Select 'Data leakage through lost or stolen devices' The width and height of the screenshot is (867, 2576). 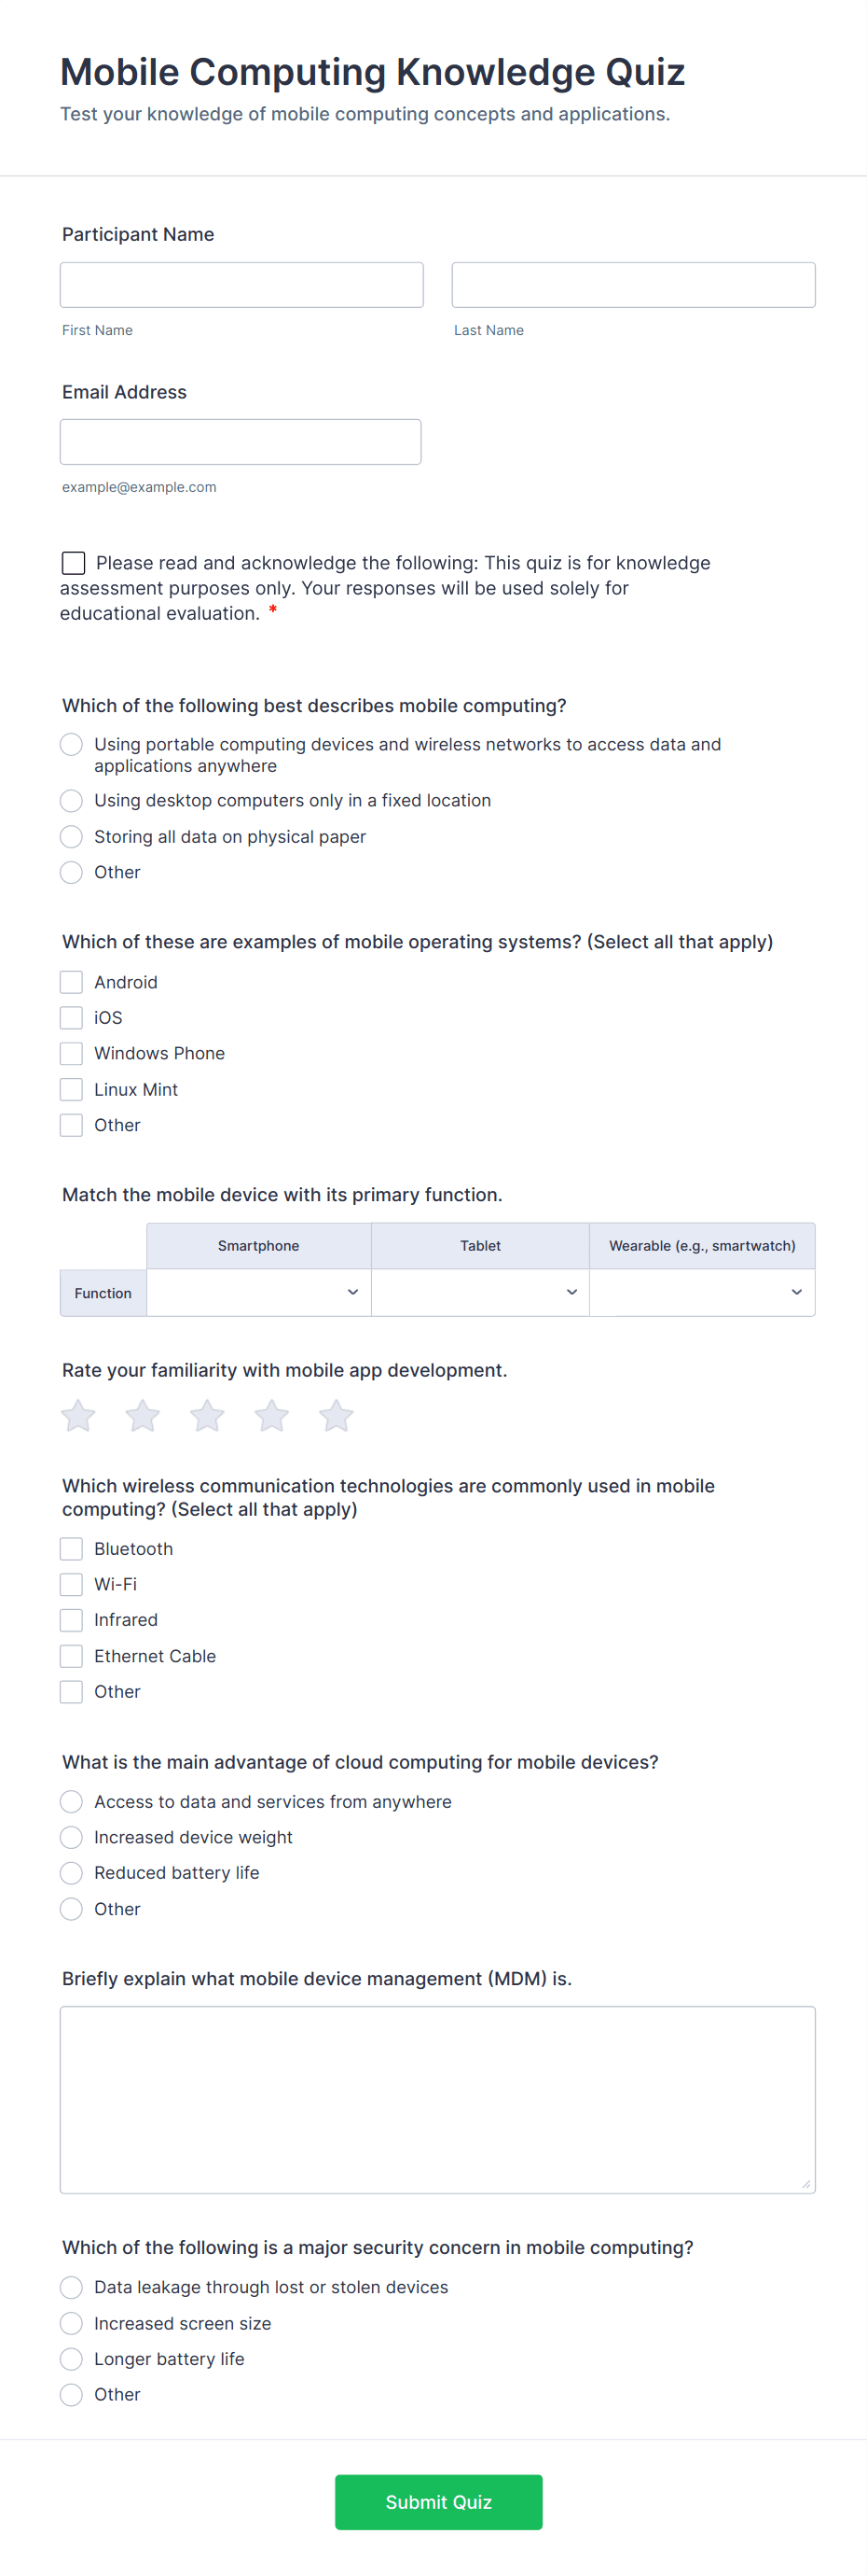(x=72, y=2287)
